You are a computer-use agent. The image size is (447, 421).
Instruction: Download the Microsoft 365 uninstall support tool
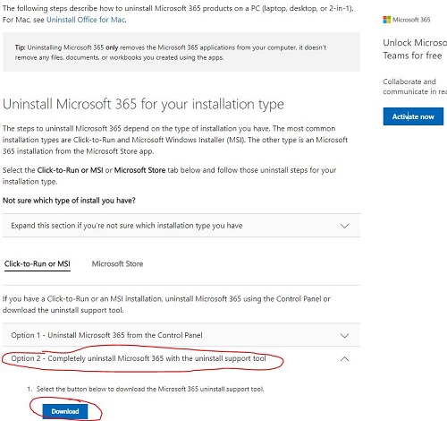65,411
